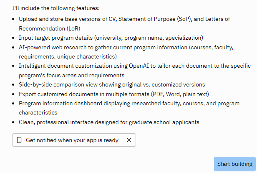Screen dimensions: 257x173
Task: Click the "requirements, unique characteristics)" line
Action: pyautogui.click(x=68, y=57)
